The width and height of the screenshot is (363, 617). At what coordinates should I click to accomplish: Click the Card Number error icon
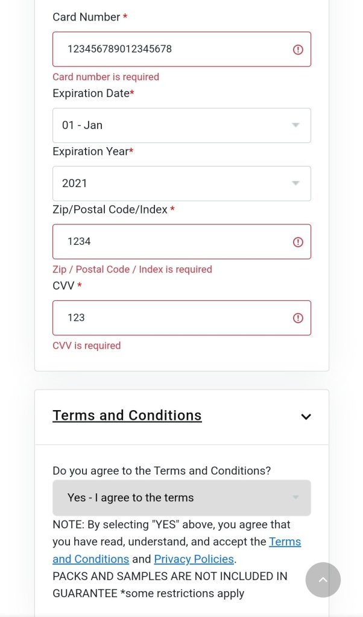[298, 49]
